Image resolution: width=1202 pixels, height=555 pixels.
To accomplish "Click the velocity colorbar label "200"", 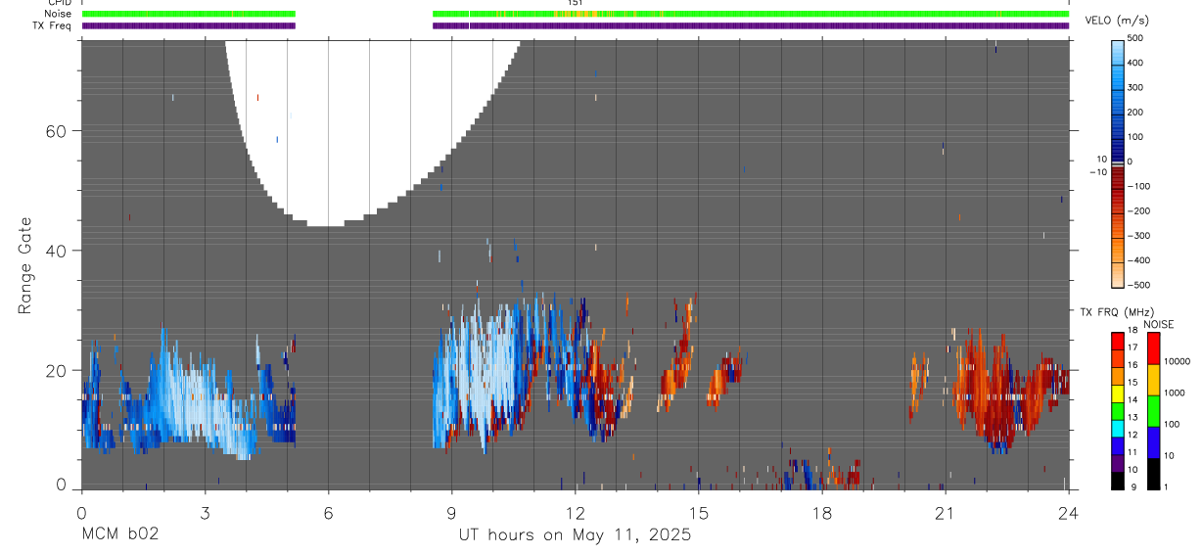I will click(x=1137, y=113).
